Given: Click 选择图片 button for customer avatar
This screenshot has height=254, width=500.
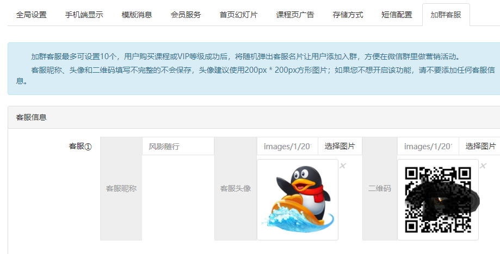Looking at the screenshot, I should 340,146.
